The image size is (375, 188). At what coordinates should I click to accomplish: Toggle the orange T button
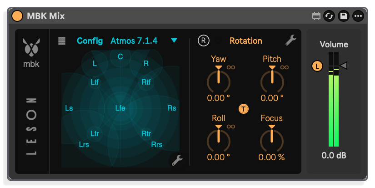tap(244, 109)
